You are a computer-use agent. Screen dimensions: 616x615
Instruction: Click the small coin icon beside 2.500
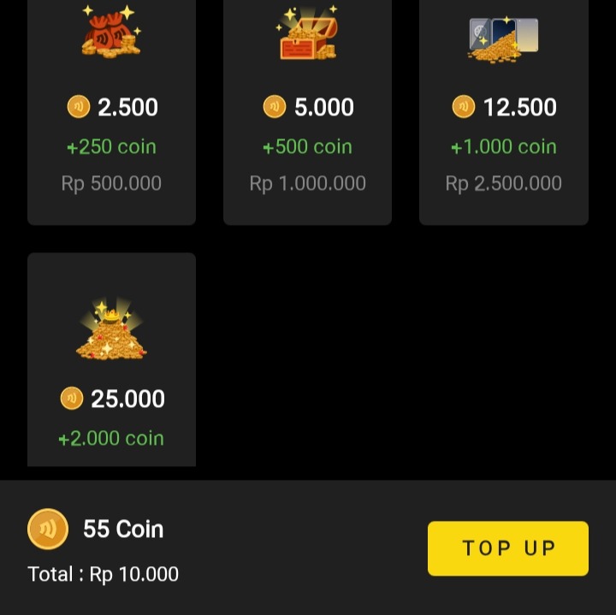pos(78,107)
